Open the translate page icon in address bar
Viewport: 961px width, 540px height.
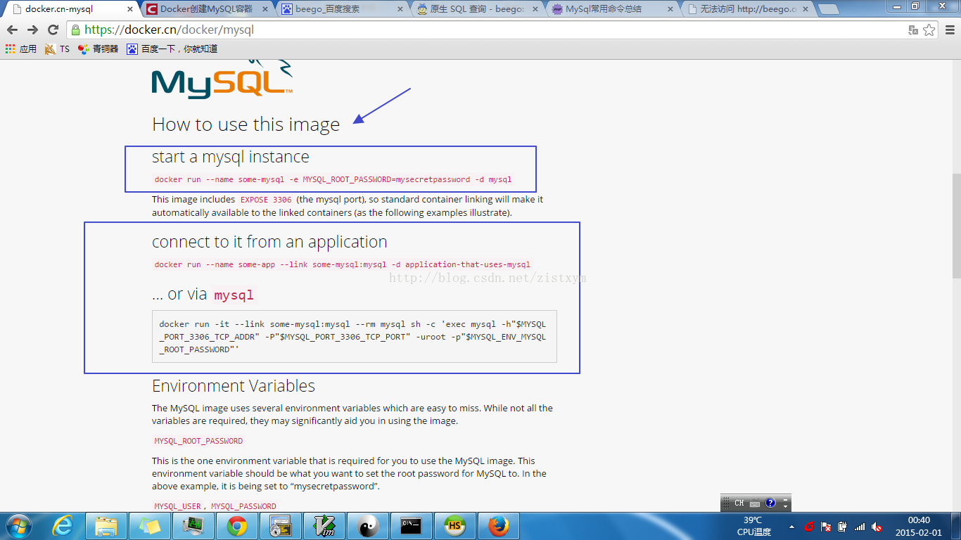[x=913, y=30]
